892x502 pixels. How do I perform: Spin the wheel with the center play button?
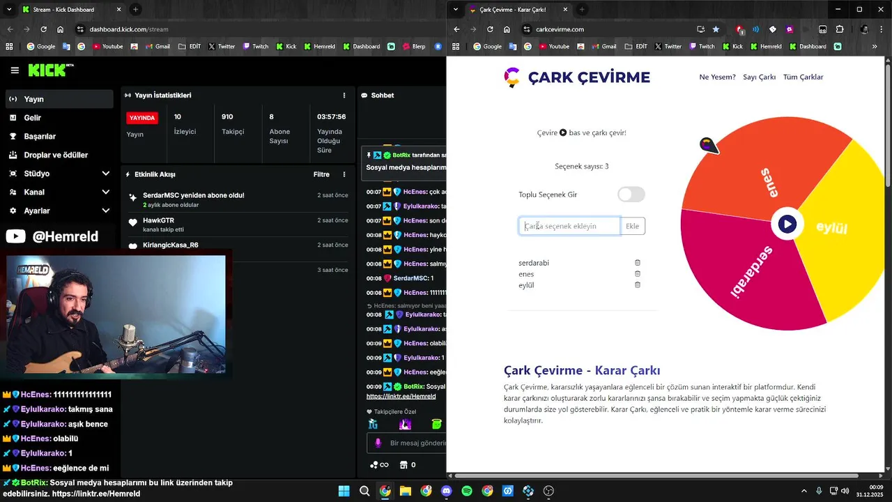[787, 224]
